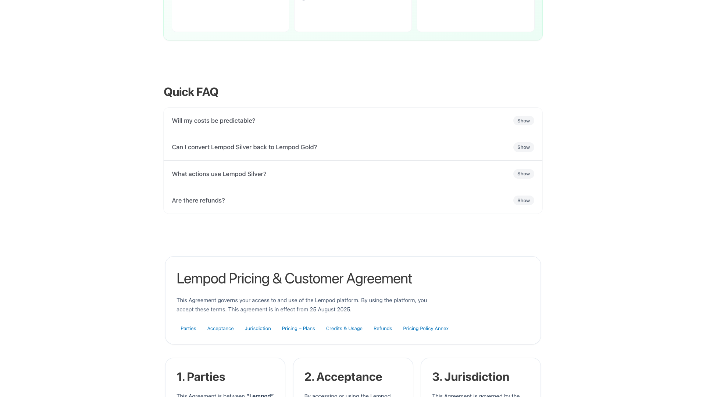This screenshot has height=397, width=706.
Task: Open the Pricing – Plans link
Action: click(x=298, y=328)
